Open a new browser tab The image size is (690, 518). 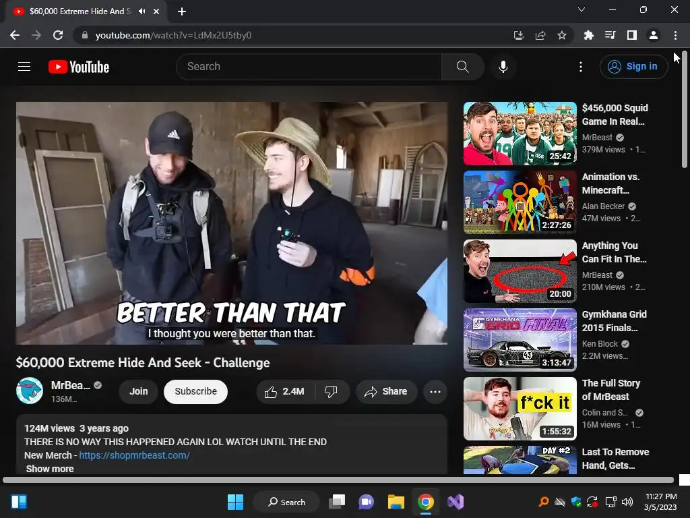point(182,11)
